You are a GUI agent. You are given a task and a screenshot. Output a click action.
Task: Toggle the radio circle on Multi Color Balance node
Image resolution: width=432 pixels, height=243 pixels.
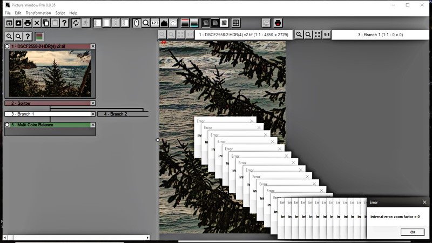point(8,125)
